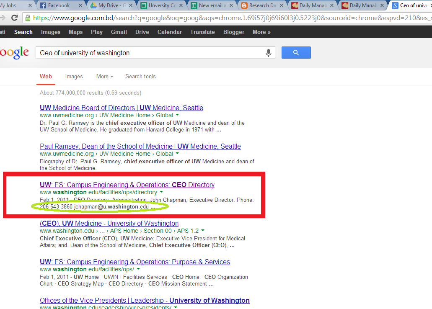This screenshot has height=309, width=432.
Task: Switch to the Research Da browser tab
Action: click(x=263, y=5)
